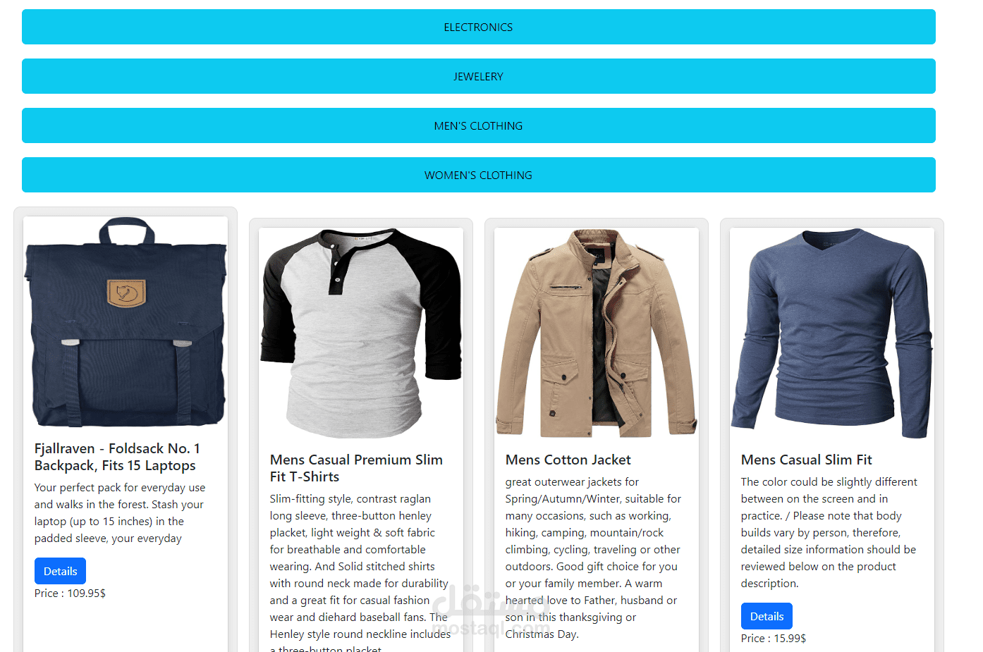Open the raglan henley T-shirt image
The image size is (983, 652).
(x=361, y=333)
